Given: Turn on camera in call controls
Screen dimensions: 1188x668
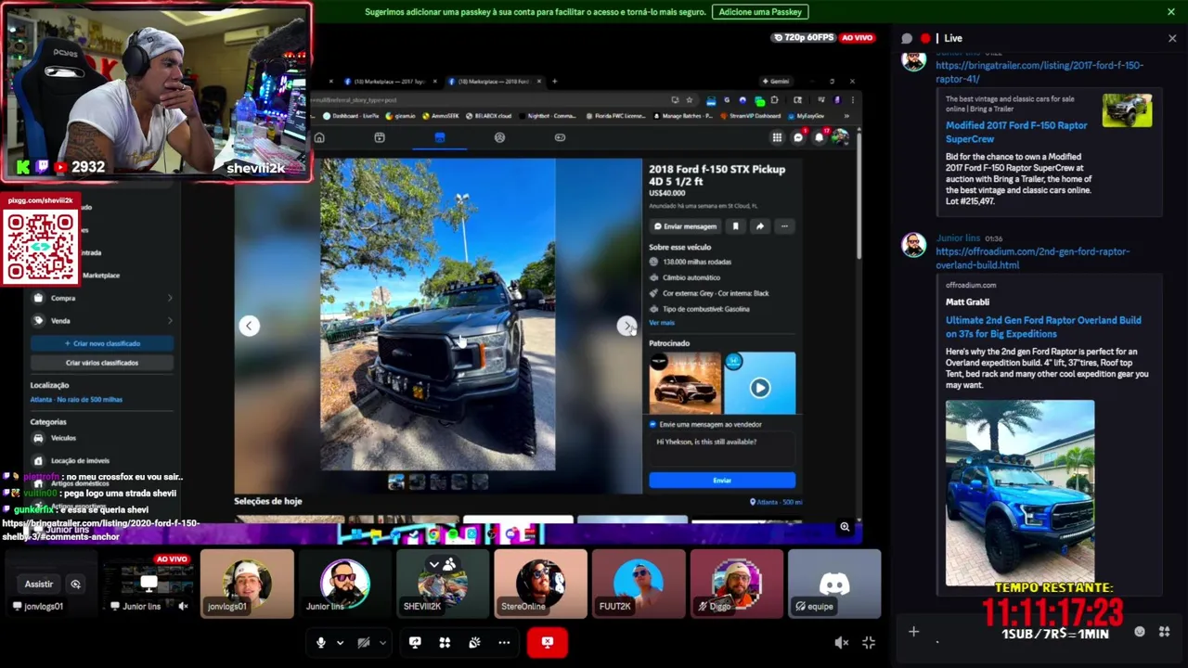Looking at the screenshot, I should coord(364,642).
